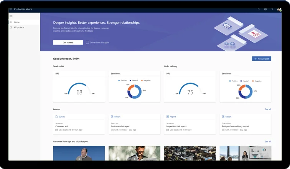The height and width of the screenshot is (169, 290).
Task: Click See all next to Recents
Action: [267, 109]
